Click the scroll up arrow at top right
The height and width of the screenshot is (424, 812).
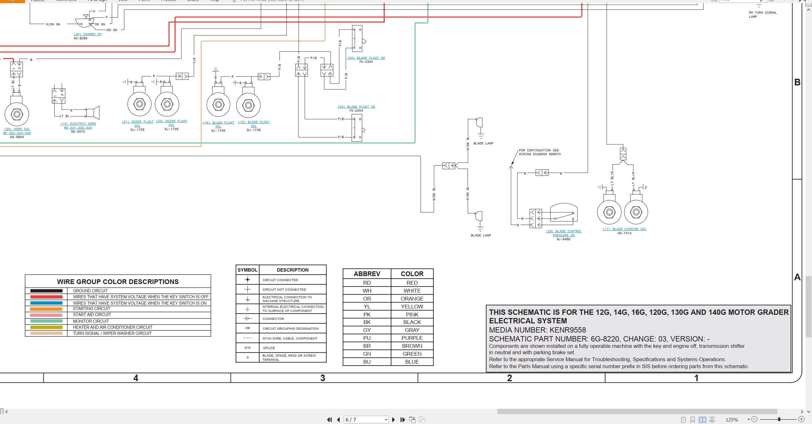(x=809, y=10)
